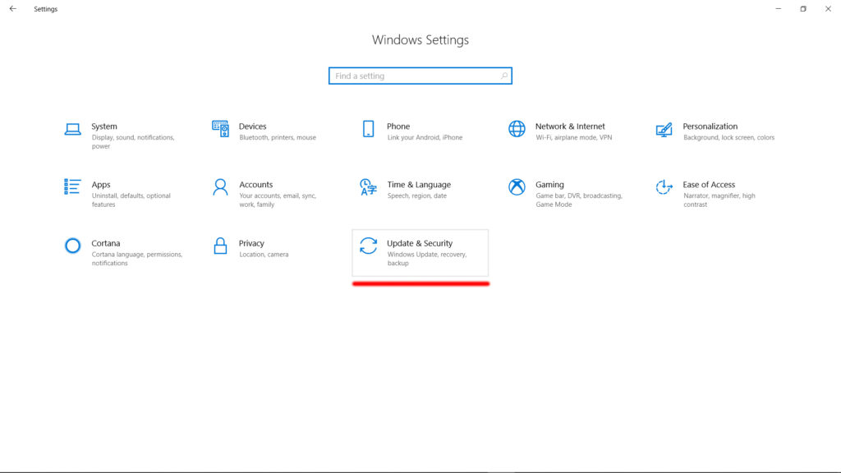The width and height of the screenshot is (841, 473).
Task: Open the Devices settings title
Action: coord(253,126)
